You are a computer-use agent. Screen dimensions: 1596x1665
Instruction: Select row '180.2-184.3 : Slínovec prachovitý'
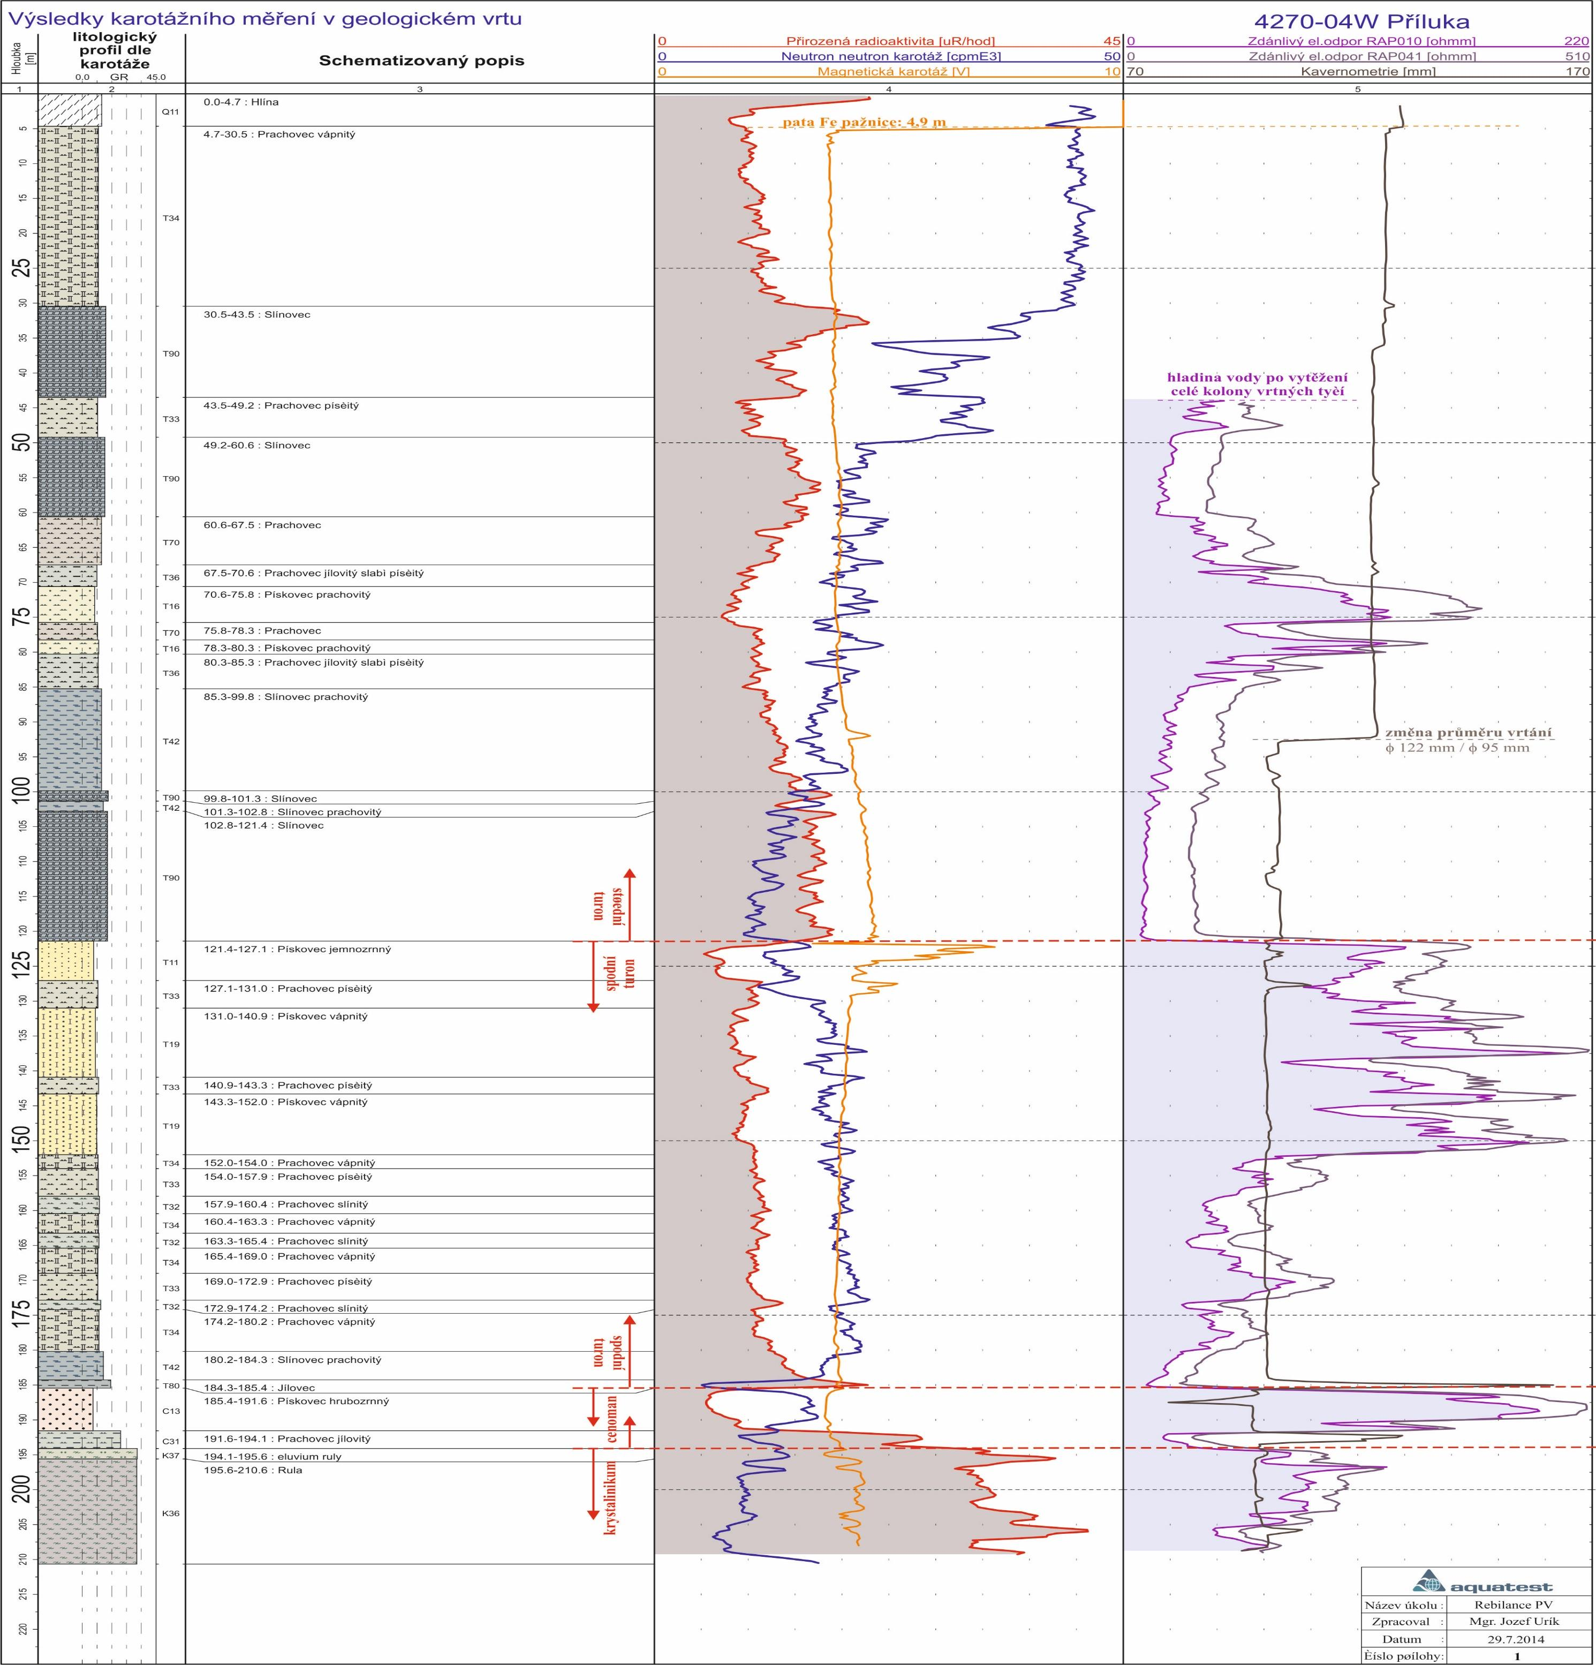292,1360
